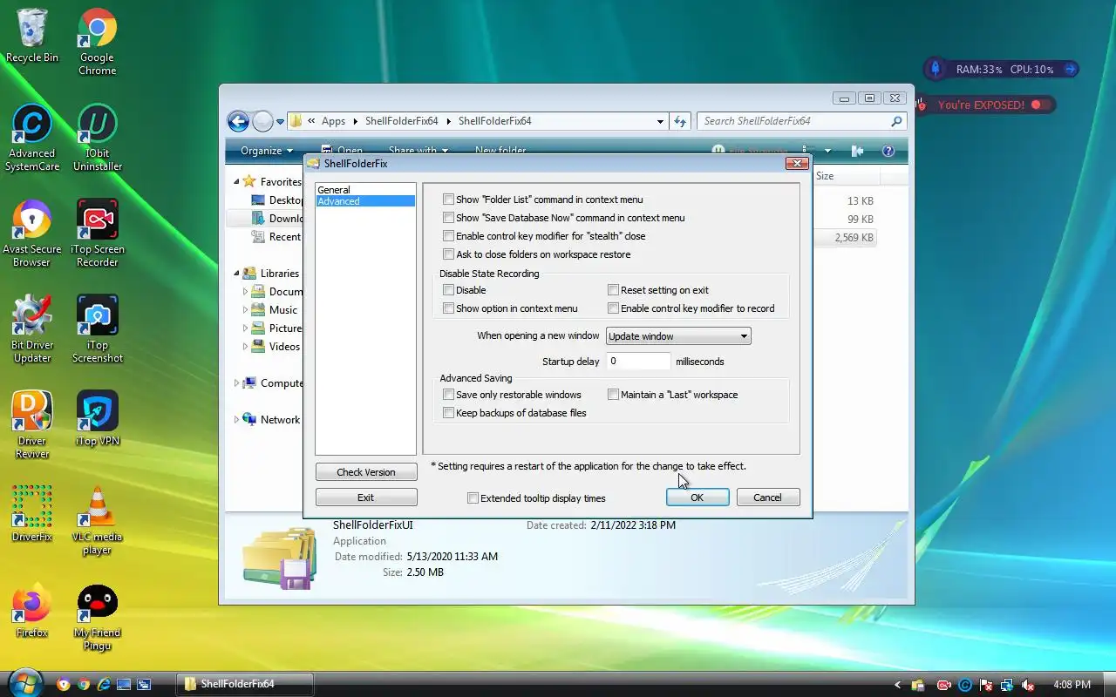The height and width of the screenshot is (697, 1116).
Task: Open the address bar history dropdown arrow
Action: [x=660, y=121]
